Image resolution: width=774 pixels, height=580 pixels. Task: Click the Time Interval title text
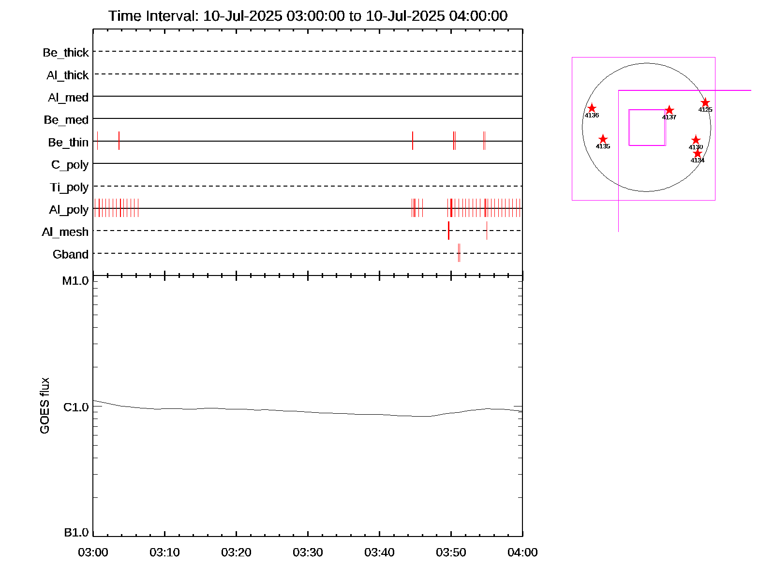pos(308,16)
